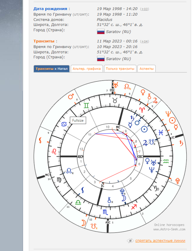Click the blue natal Chiron glyph

tap(110, 200)
